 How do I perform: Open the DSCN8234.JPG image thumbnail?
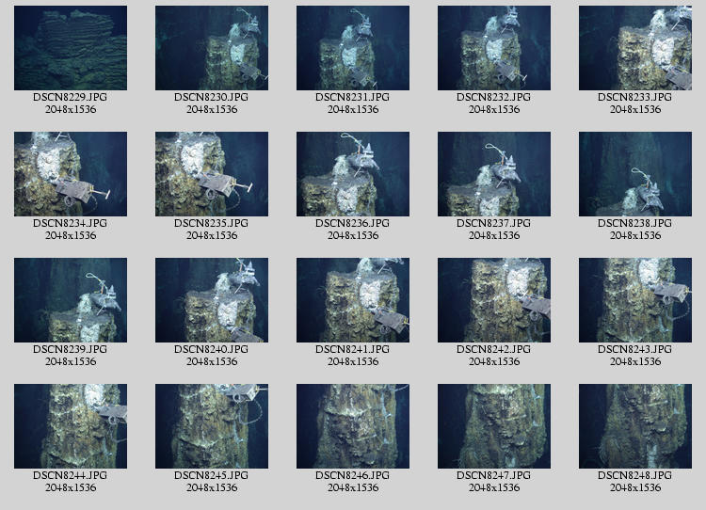click(x=71, y=174)
